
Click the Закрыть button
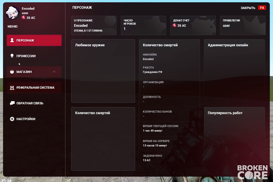click(248, 8)
